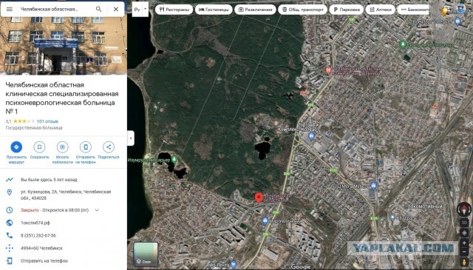Open the input tools dropdown arrow

point(145,9)
